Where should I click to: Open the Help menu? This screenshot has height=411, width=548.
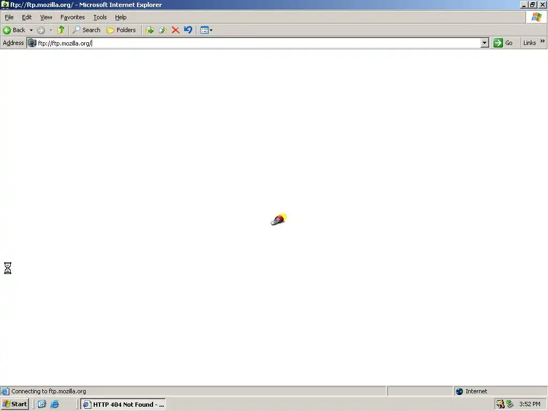point(120,17)
